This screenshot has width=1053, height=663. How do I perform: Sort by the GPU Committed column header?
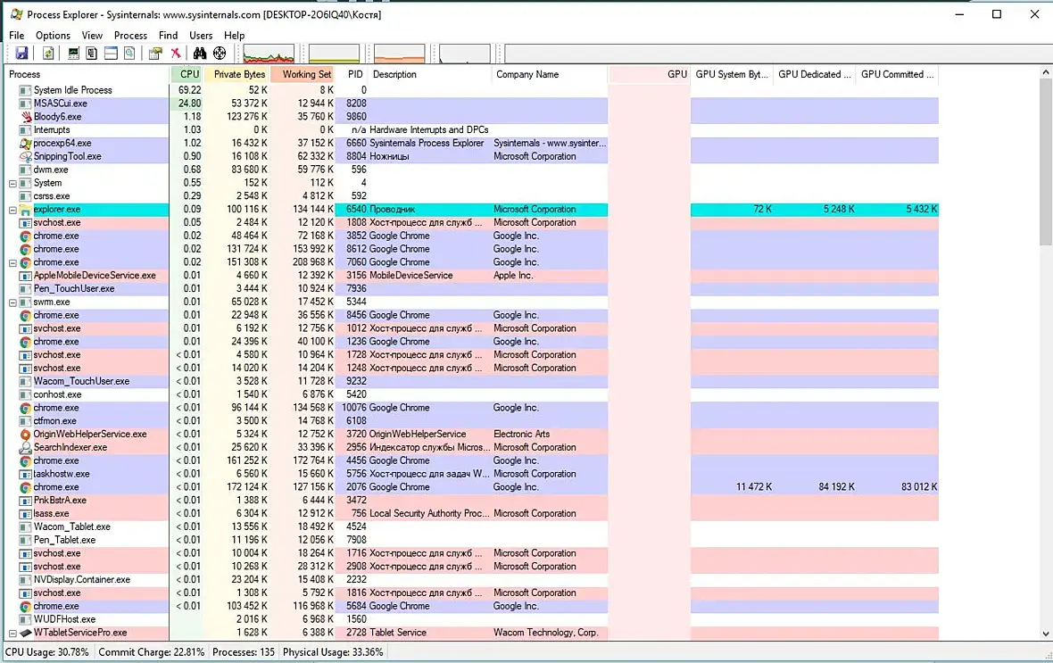tap(897, 75)
